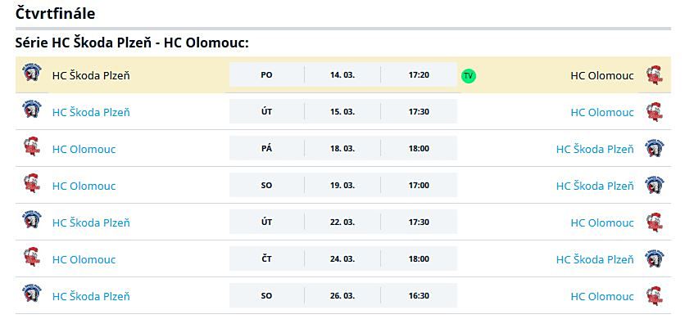Image resolution: width=685 pixels, height=328 pixels.
Task: Click Olomouc logo in the 18. 03. match row
Action: coord(31,146)
